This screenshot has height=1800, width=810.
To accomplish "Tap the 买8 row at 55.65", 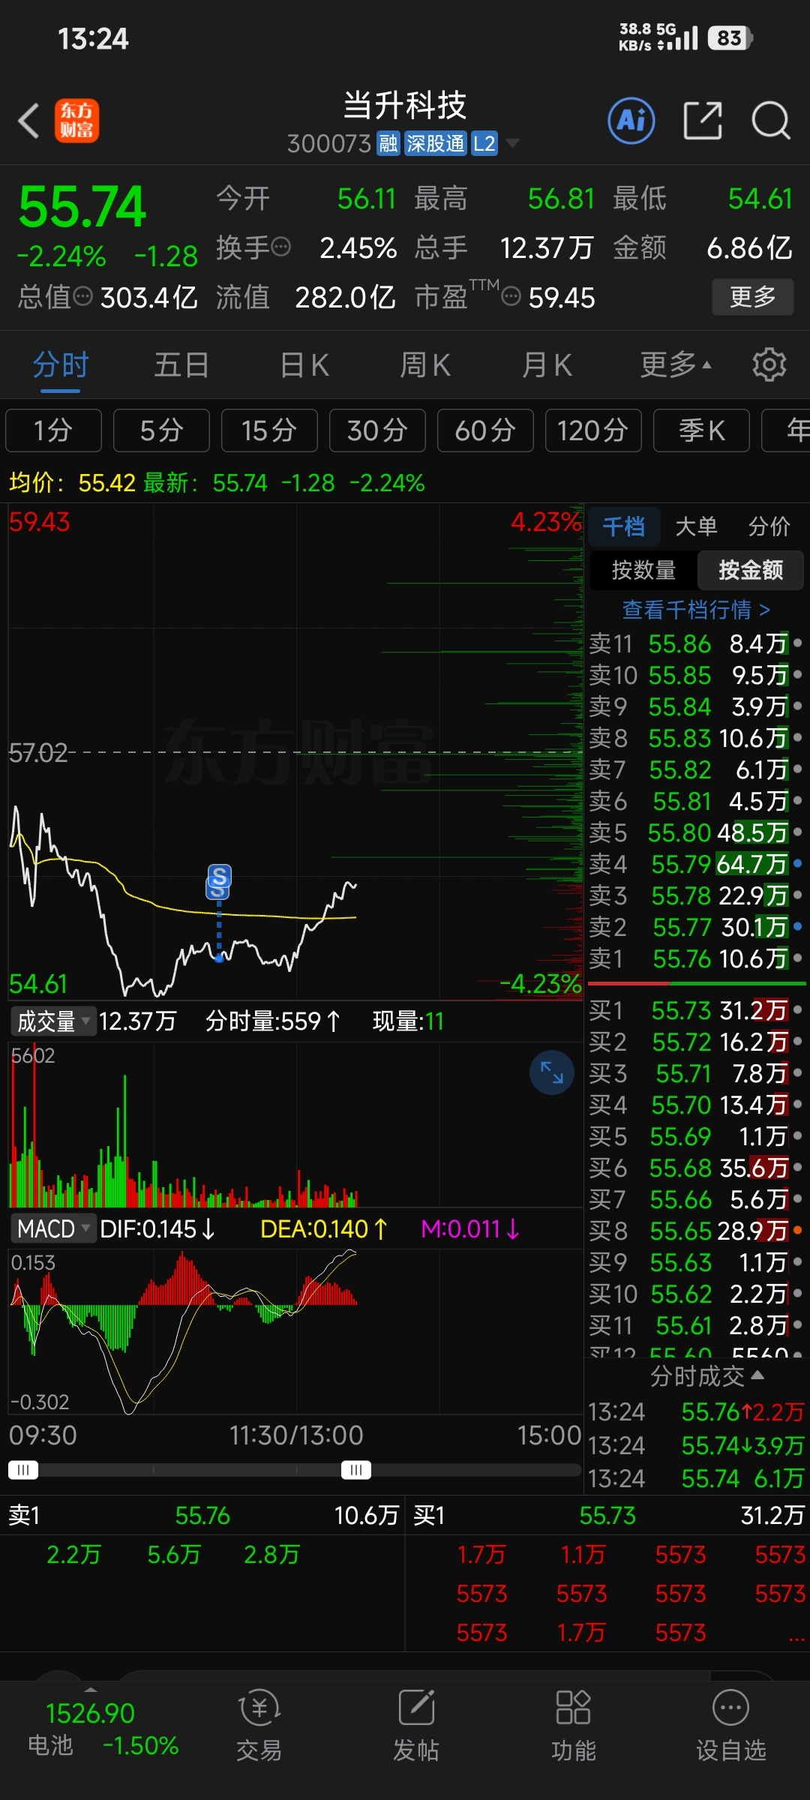I will coord(695,1231).
